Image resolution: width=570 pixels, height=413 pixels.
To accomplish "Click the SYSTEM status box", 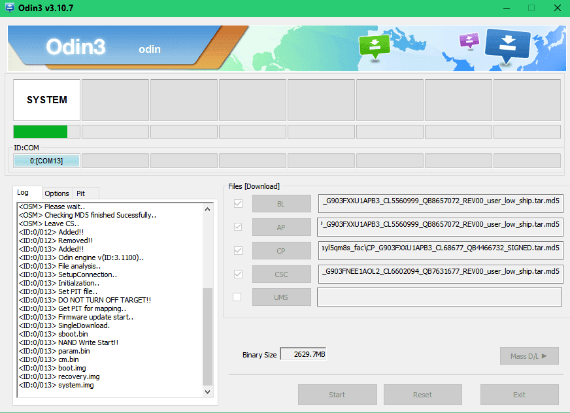I will (46, 100).
